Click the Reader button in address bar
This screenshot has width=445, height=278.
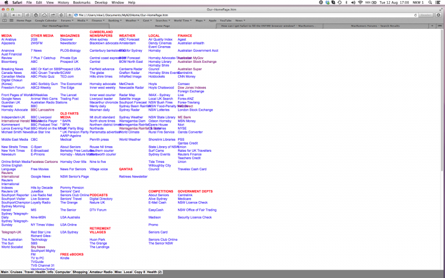426,15
